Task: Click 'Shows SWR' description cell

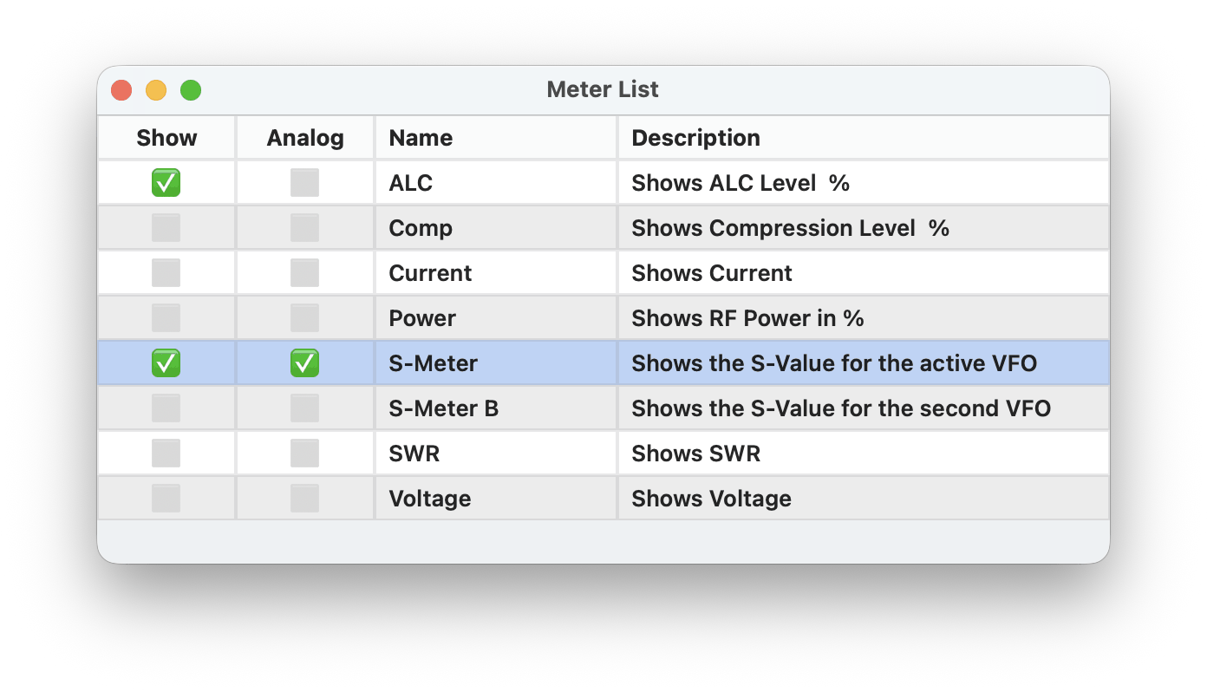Action: pos(864,454)
